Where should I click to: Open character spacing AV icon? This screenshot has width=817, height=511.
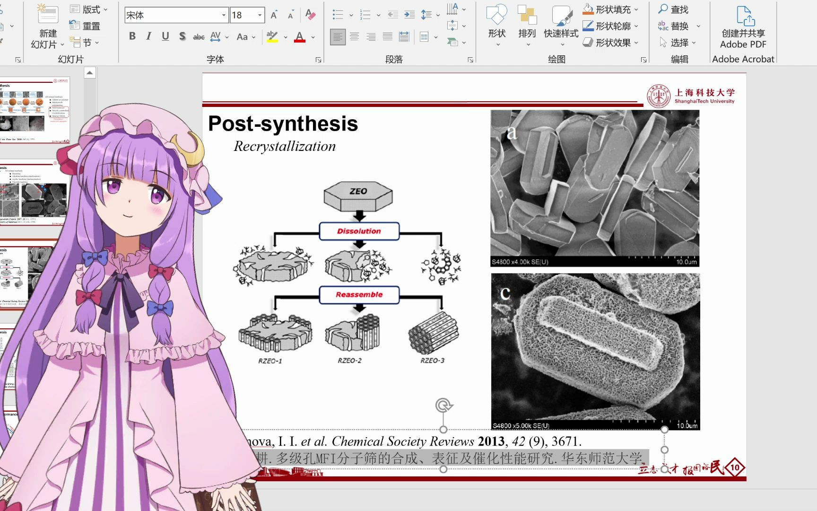(216, 36)
